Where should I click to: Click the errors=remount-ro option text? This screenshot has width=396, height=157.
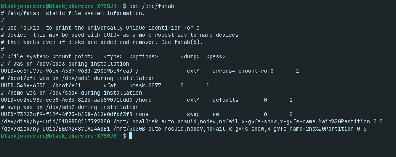(240, 71)
